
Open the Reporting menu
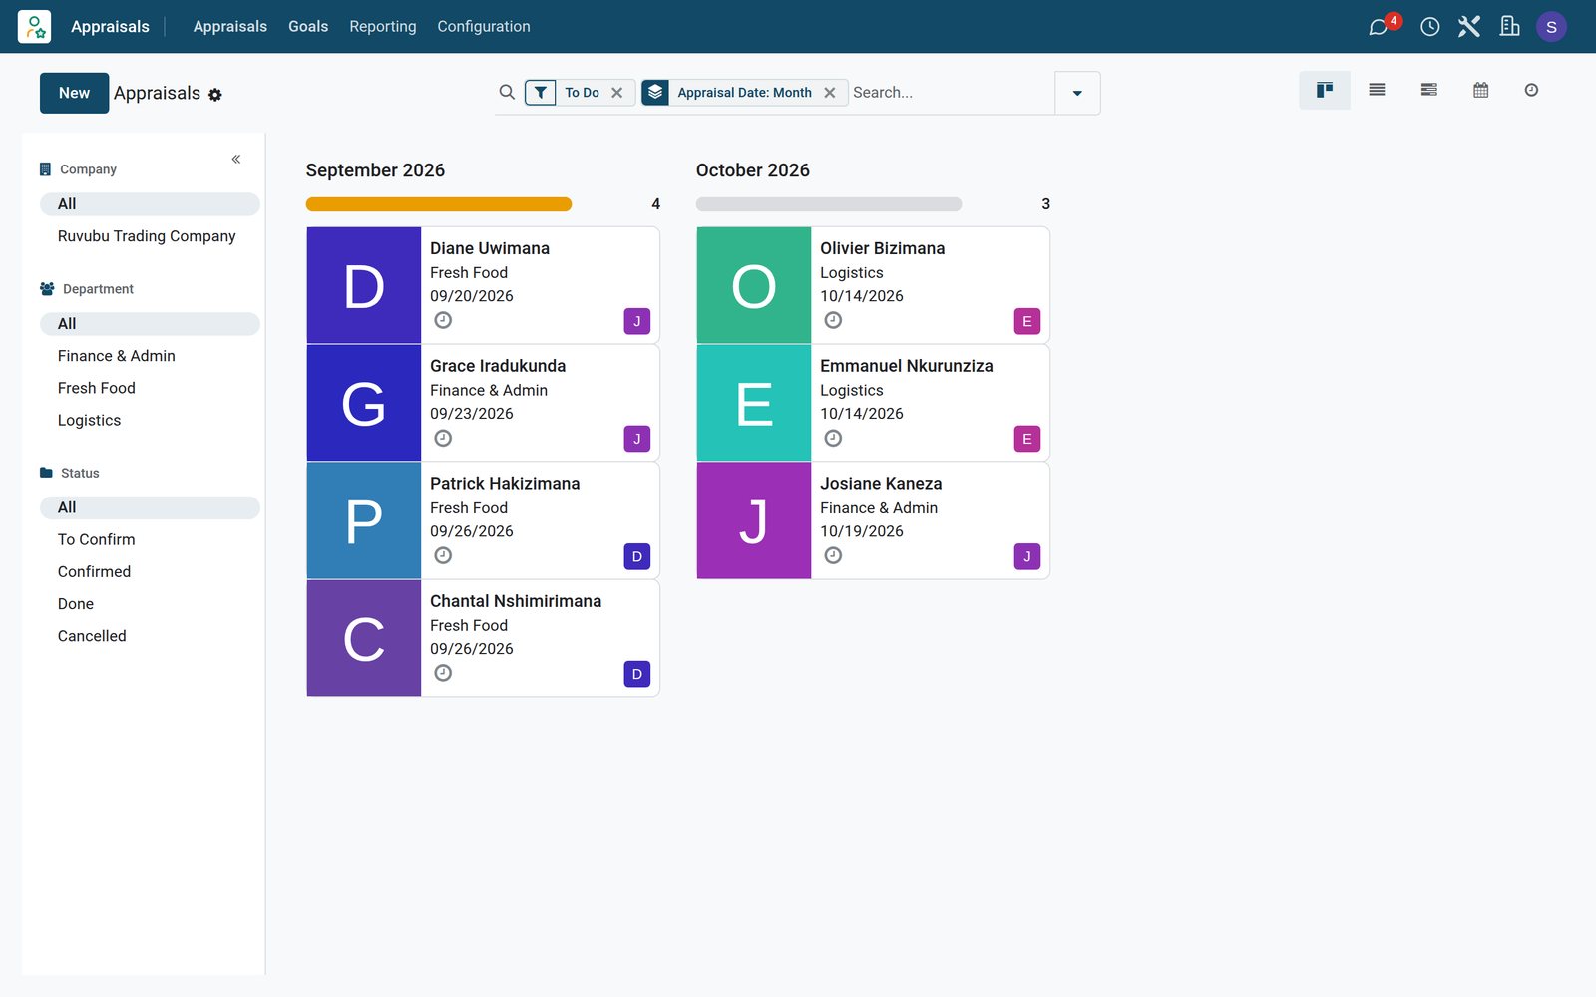point(383,27)
